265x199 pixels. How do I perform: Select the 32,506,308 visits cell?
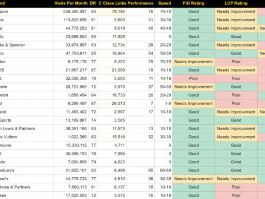click(71, 78)
